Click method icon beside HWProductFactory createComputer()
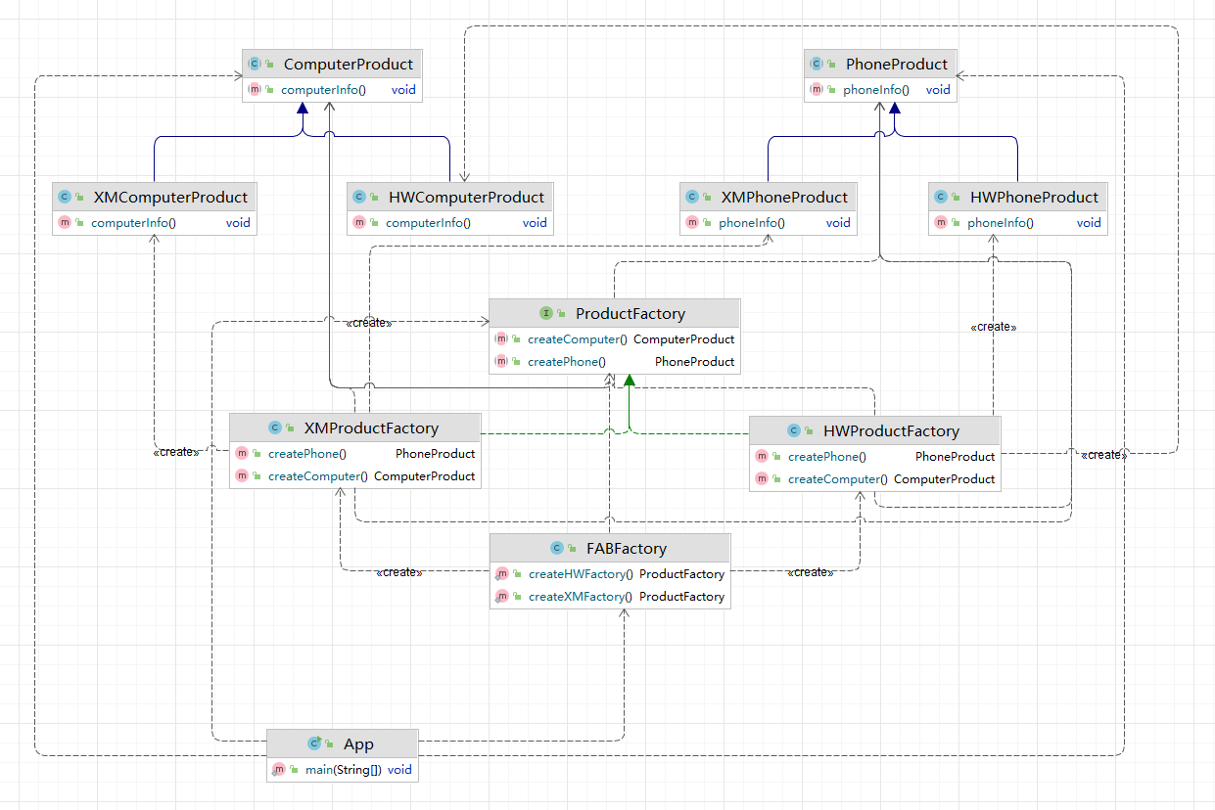Image resolution: width=1215 pixels, height=810 pixels. pyautogui.click(x=762, y=478)
